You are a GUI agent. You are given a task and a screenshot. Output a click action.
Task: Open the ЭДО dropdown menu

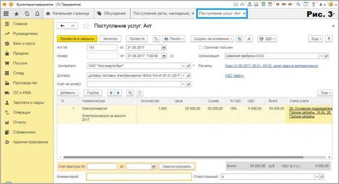pos(268,39)
